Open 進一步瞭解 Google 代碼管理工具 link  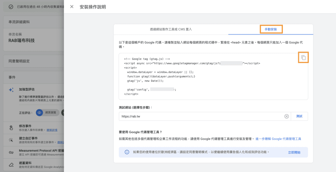278,139
